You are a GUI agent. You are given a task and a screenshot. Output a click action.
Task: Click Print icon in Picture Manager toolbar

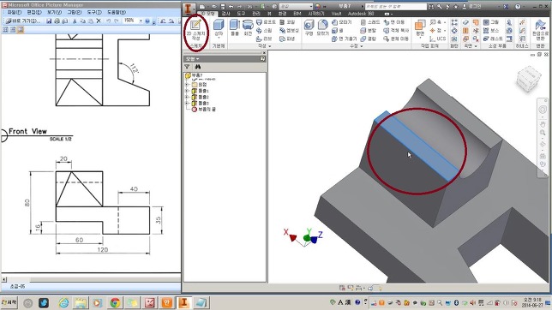click(x=57, y=21)
